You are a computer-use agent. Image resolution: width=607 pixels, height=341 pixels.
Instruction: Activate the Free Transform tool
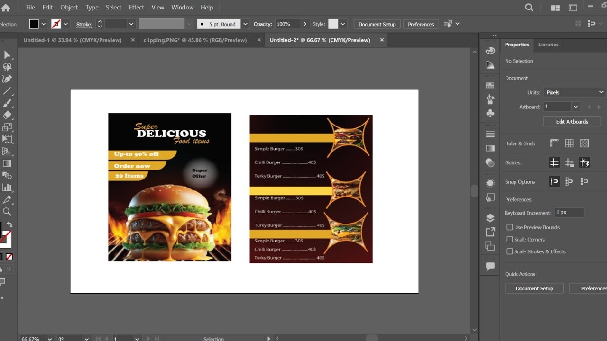coord(7,139)
